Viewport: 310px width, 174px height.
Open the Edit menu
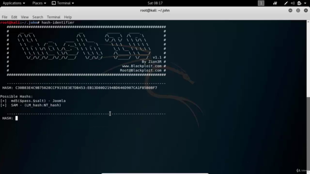coord(14,17)
